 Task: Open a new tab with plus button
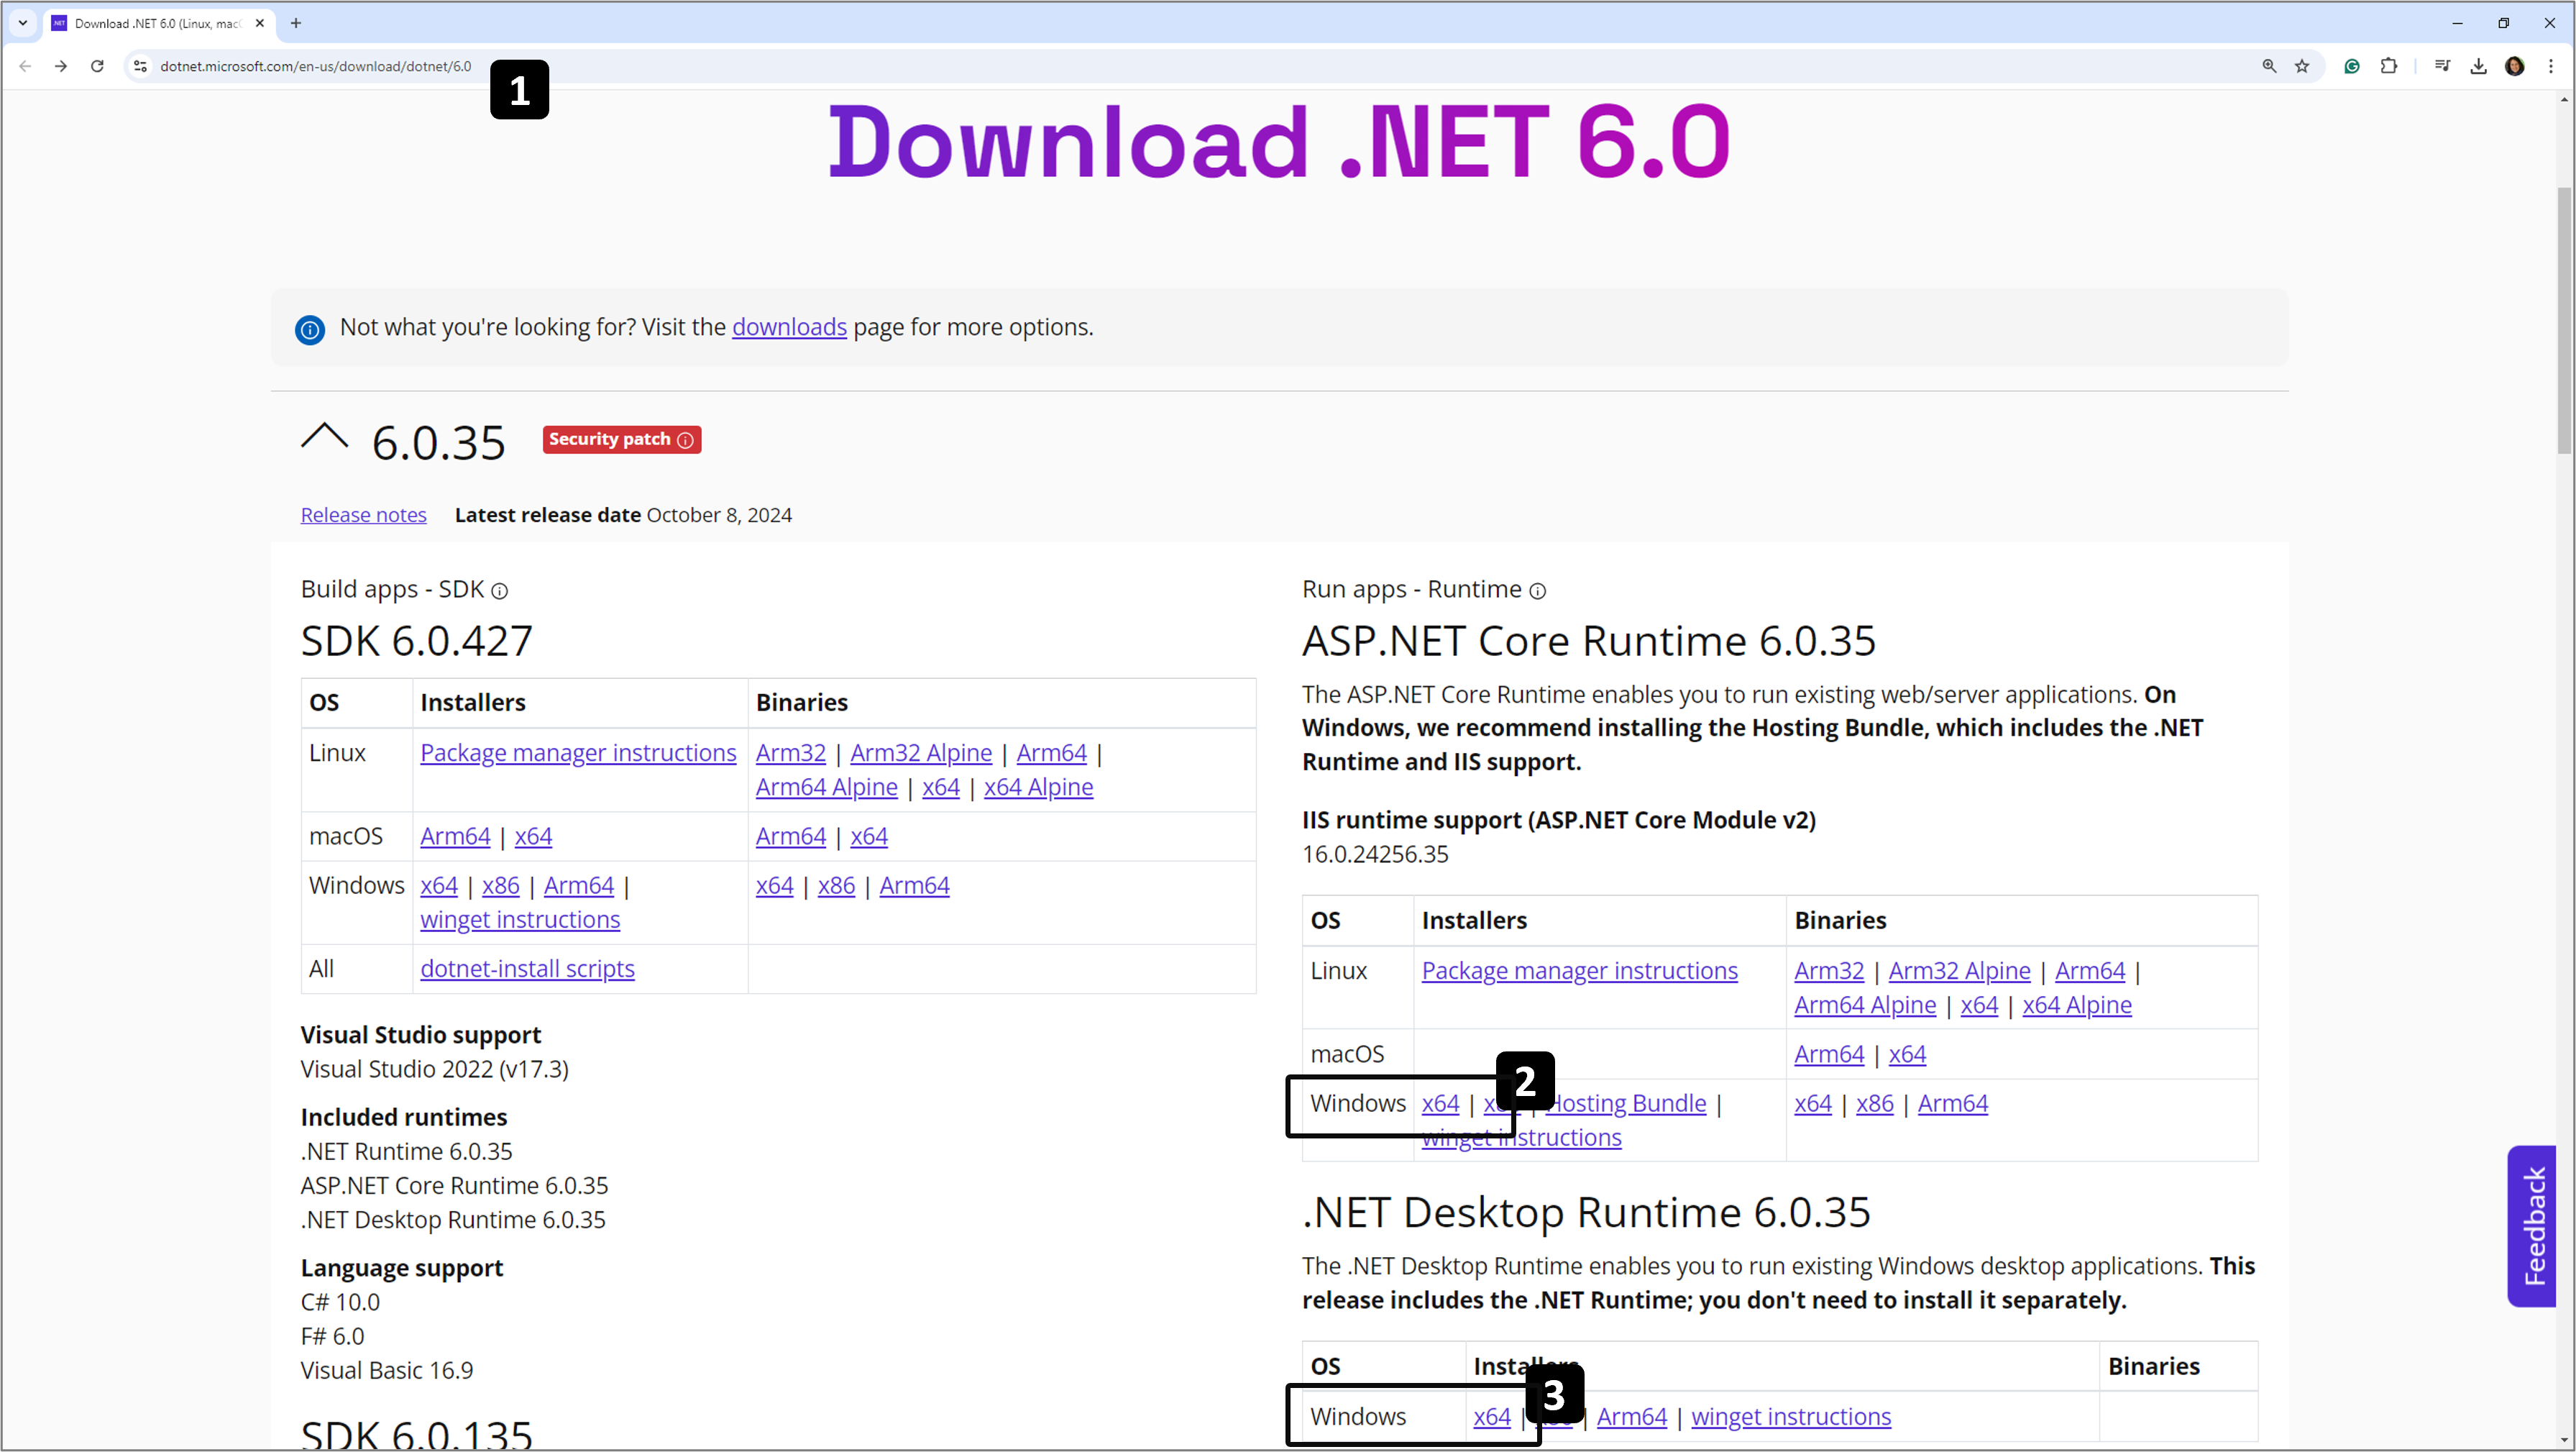[x=295, y=23]
